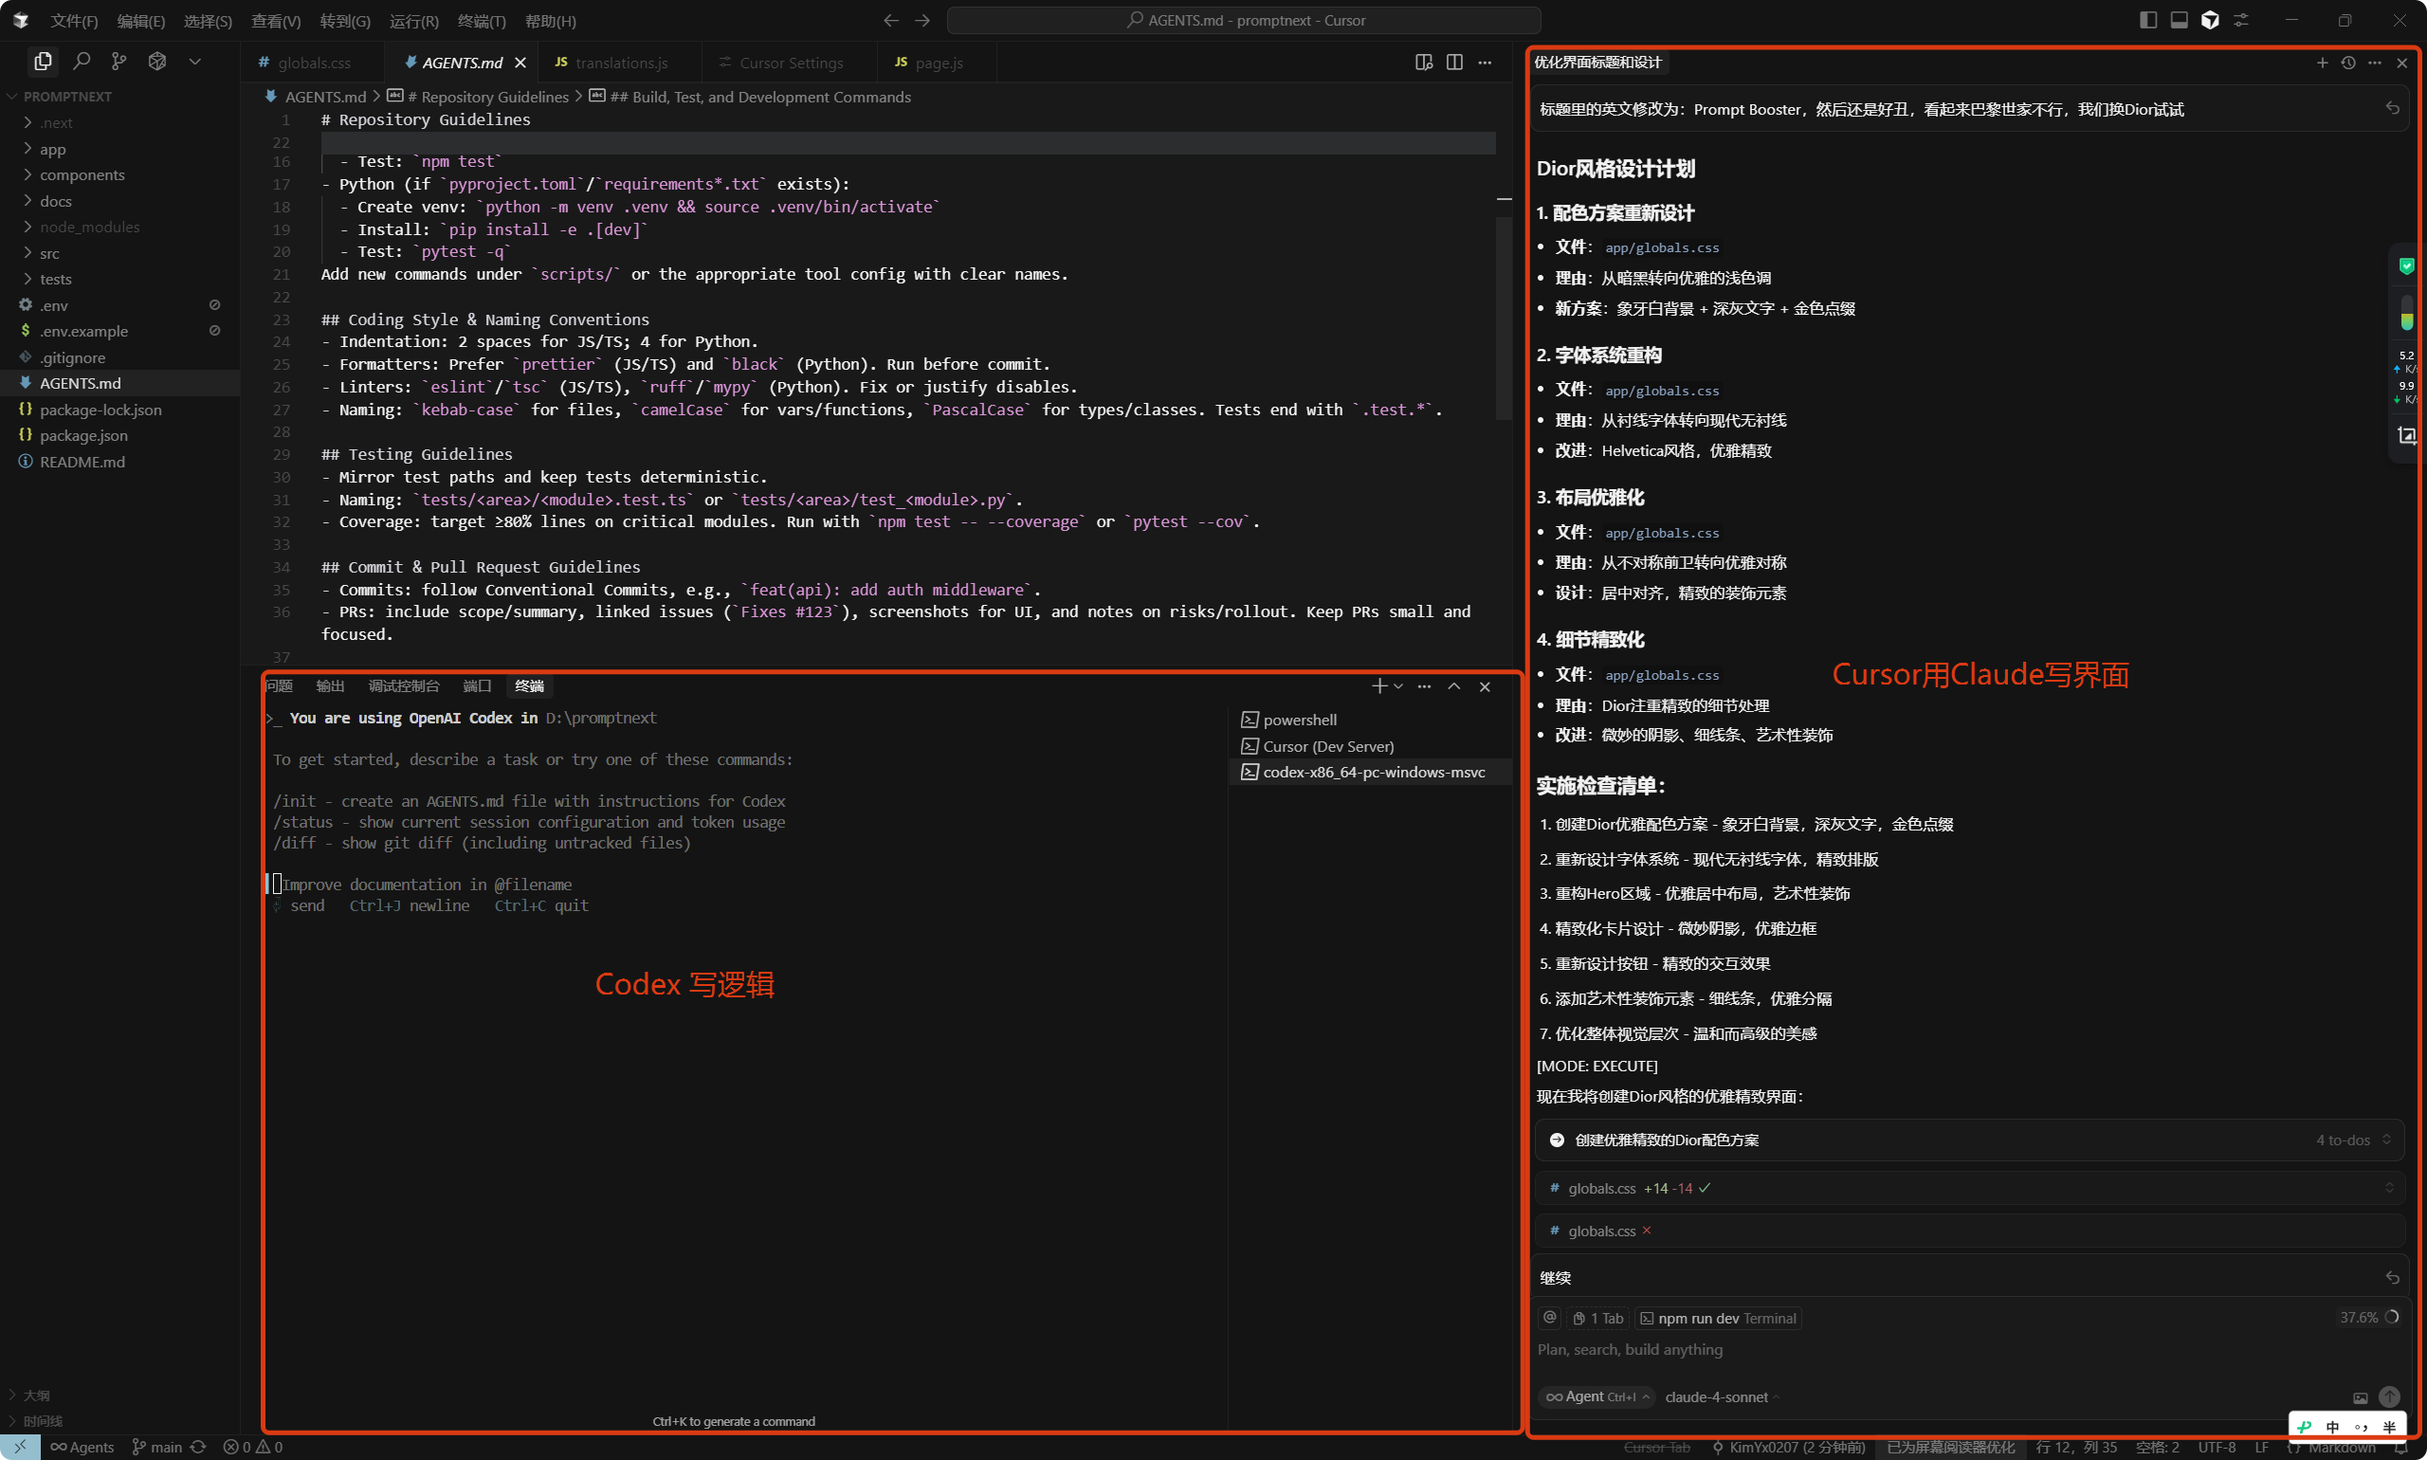Split the editor right
Screen dimensions: 2427x1460
(1454, 62)
